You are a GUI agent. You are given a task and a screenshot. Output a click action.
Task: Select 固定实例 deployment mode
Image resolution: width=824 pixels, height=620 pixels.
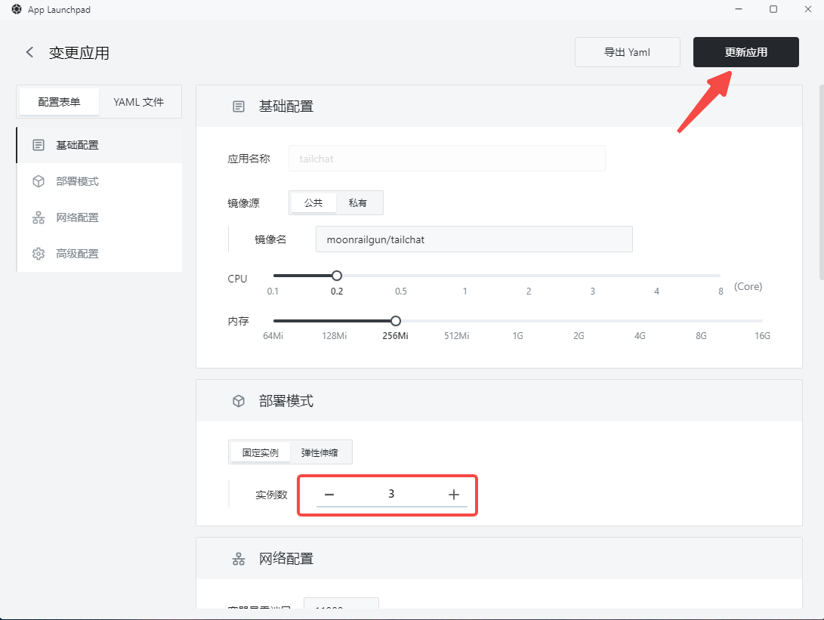261,452
